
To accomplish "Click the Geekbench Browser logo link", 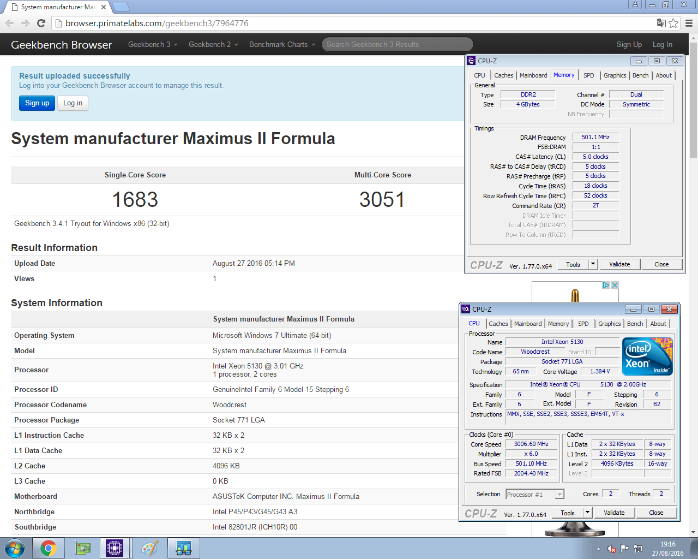I will pyautogui.click(x=62, y=45).
